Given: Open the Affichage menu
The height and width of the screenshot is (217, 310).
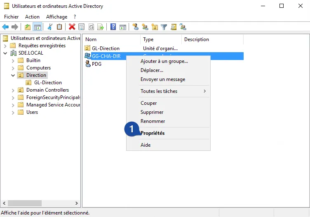Looking at the screenshot, I should [x=56, y=17].
